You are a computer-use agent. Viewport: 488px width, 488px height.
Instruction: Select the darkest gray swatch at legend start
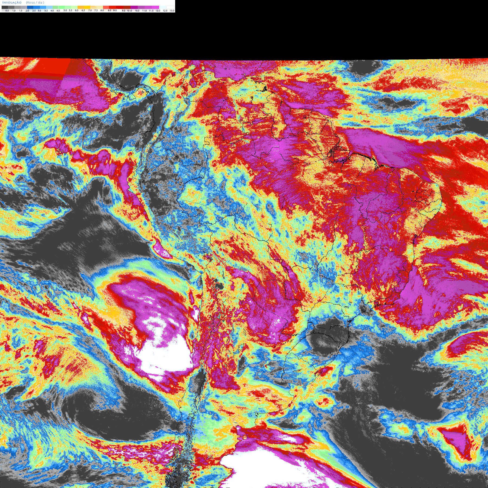tap(5, 7)
